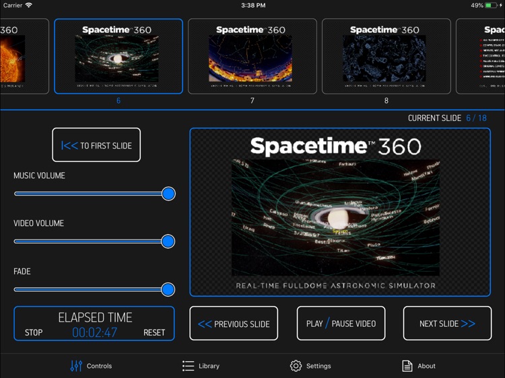Reset the elapsed time counter
The width and height of the screenshot is (505, 378).
[x=154, y=332]
